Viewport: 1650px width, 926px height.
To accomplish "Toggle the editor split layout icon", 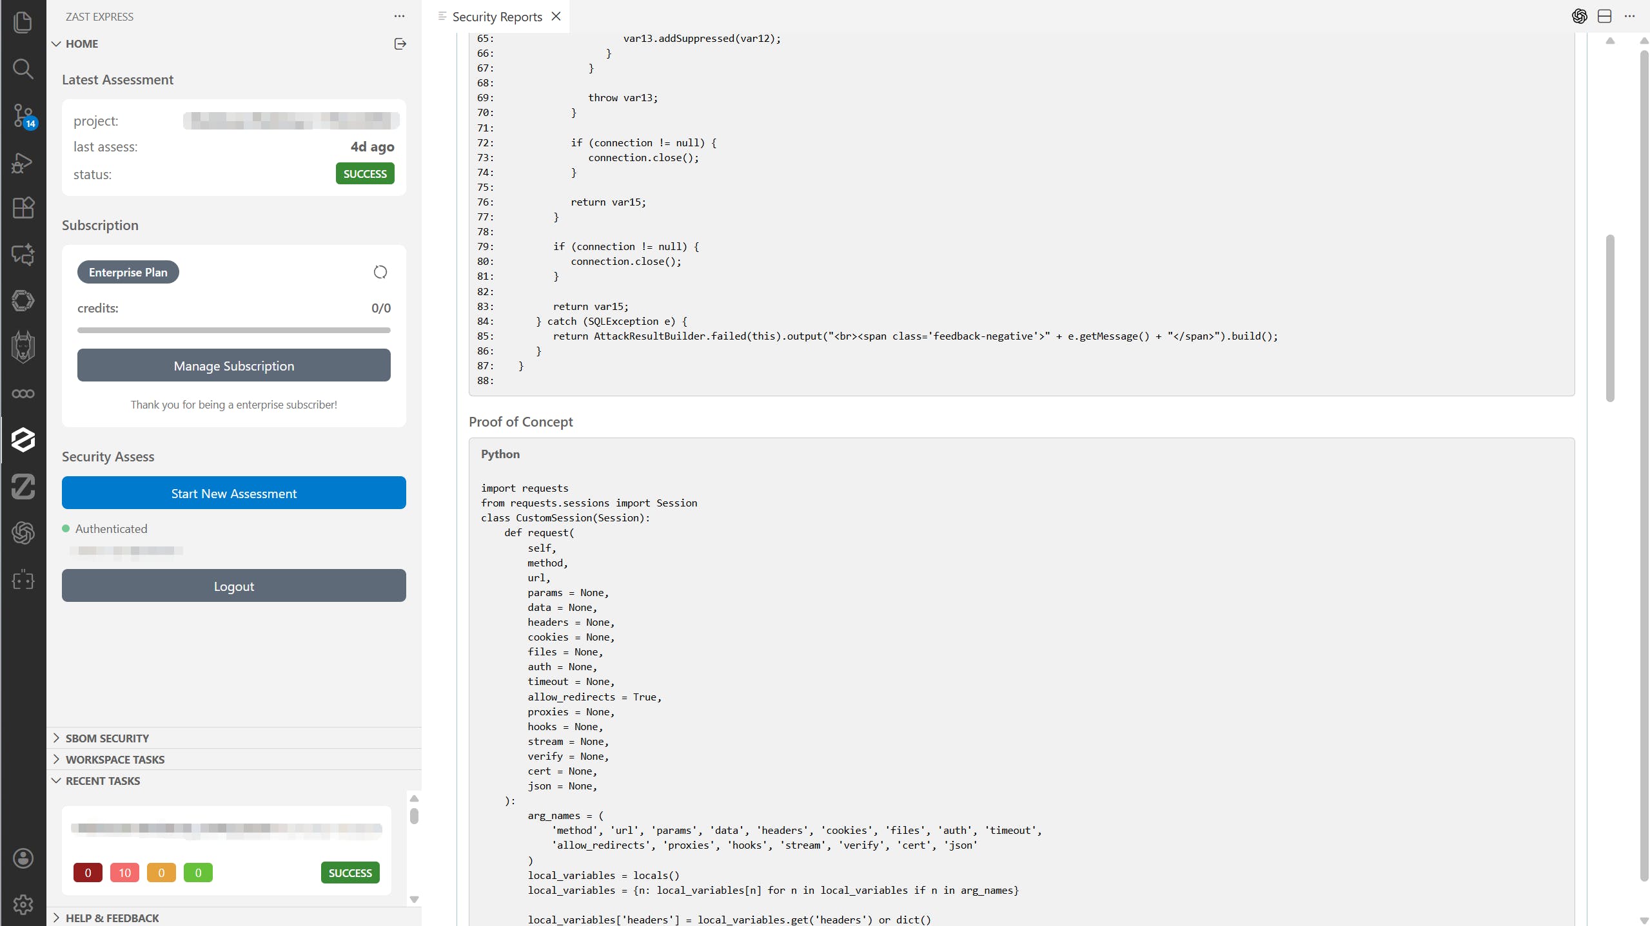I will coord(1605,16).
